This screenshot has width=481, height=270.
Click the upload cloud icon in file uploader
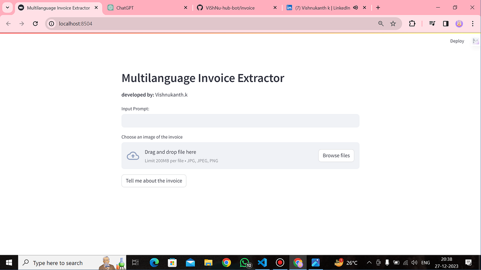133,156
